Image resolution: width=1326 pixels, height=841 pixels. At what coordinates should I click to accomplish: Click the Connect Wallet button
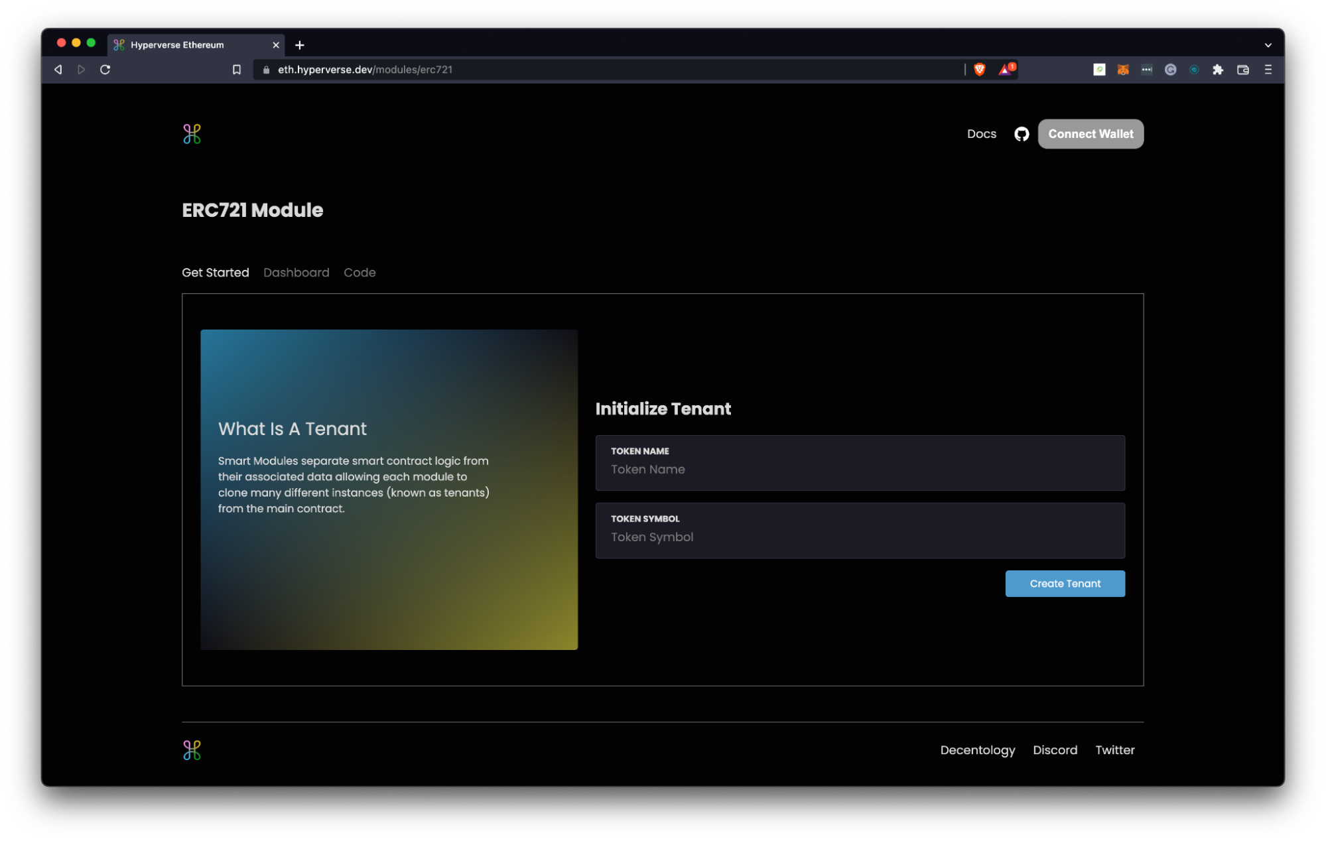pyautogui.click(x=1091, y=134)
